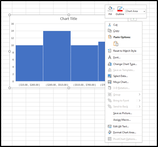Click 3-D Rotation... entry
Image resolution: width=158 pixels, height=147 pixels.
tap(121, 88)
